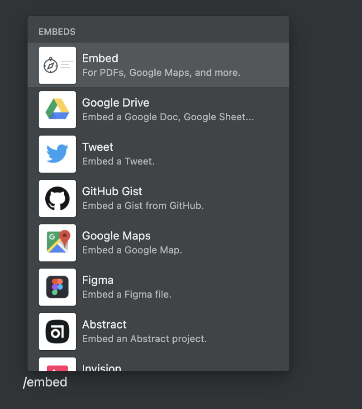Select "Figma" in the embeds menu

pyautogui.click(x=98, y=280)
